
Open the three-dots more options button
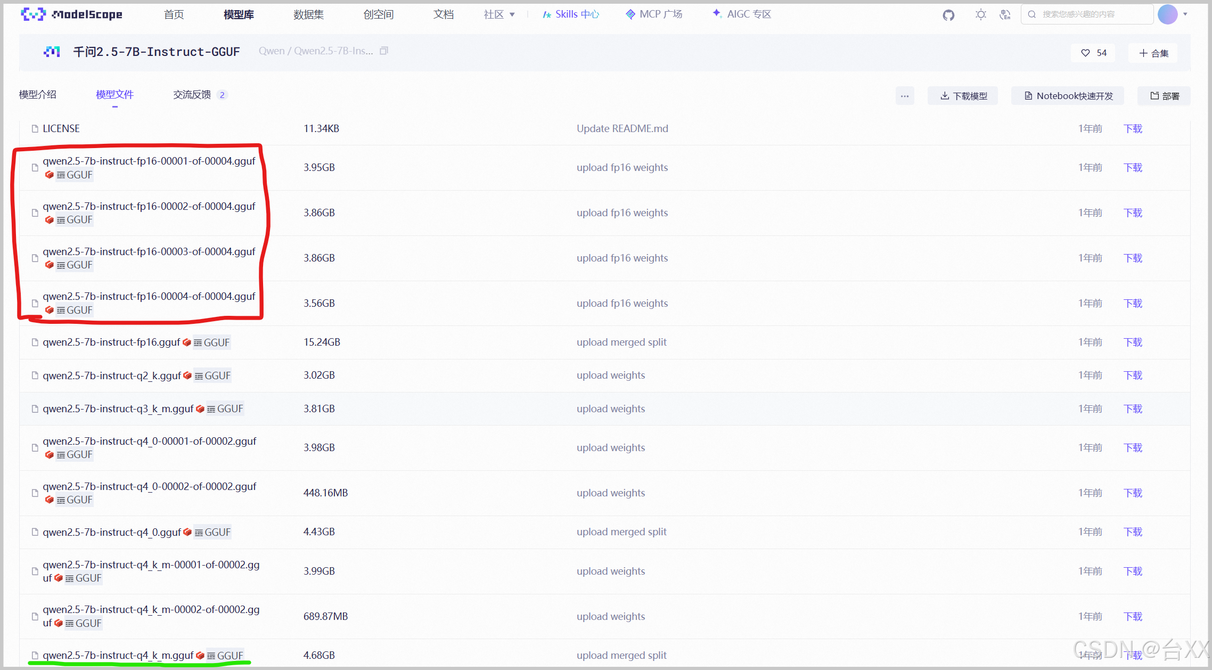coord(905,96)
